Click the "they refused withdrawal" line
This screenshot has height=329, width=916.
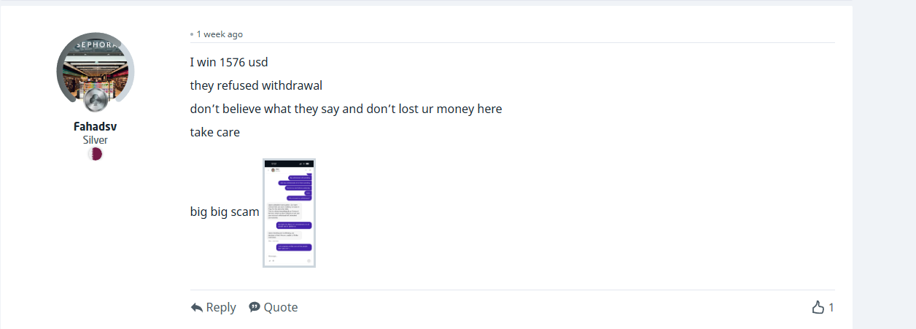pos(256,85)
